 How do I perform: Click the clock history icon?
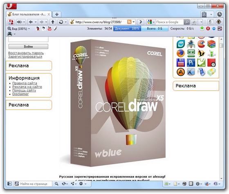pos(219,14)
